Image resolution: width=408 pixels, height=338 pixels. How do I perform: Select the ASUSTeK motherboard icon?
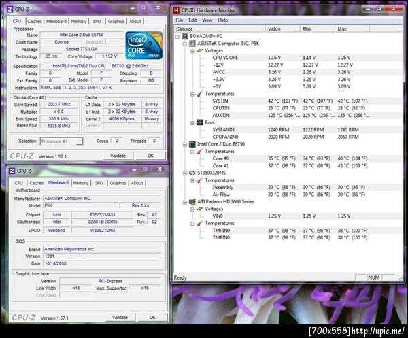coord(192,44)
